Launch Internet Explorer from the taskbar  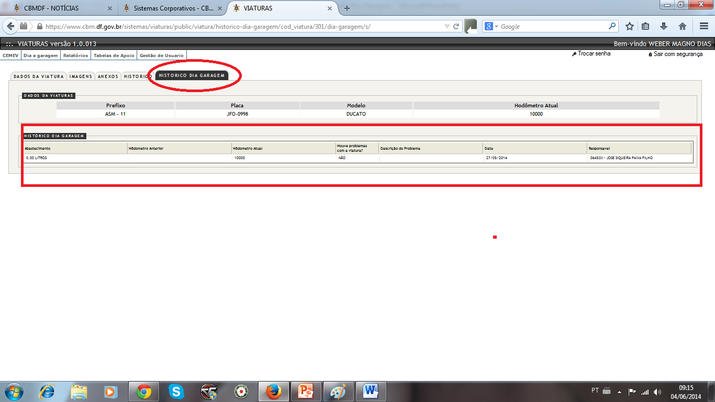48,392
